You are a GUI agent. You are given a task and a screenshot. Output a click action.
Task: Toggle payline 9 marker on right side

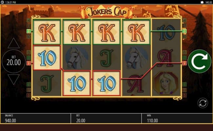click(184, 63)
